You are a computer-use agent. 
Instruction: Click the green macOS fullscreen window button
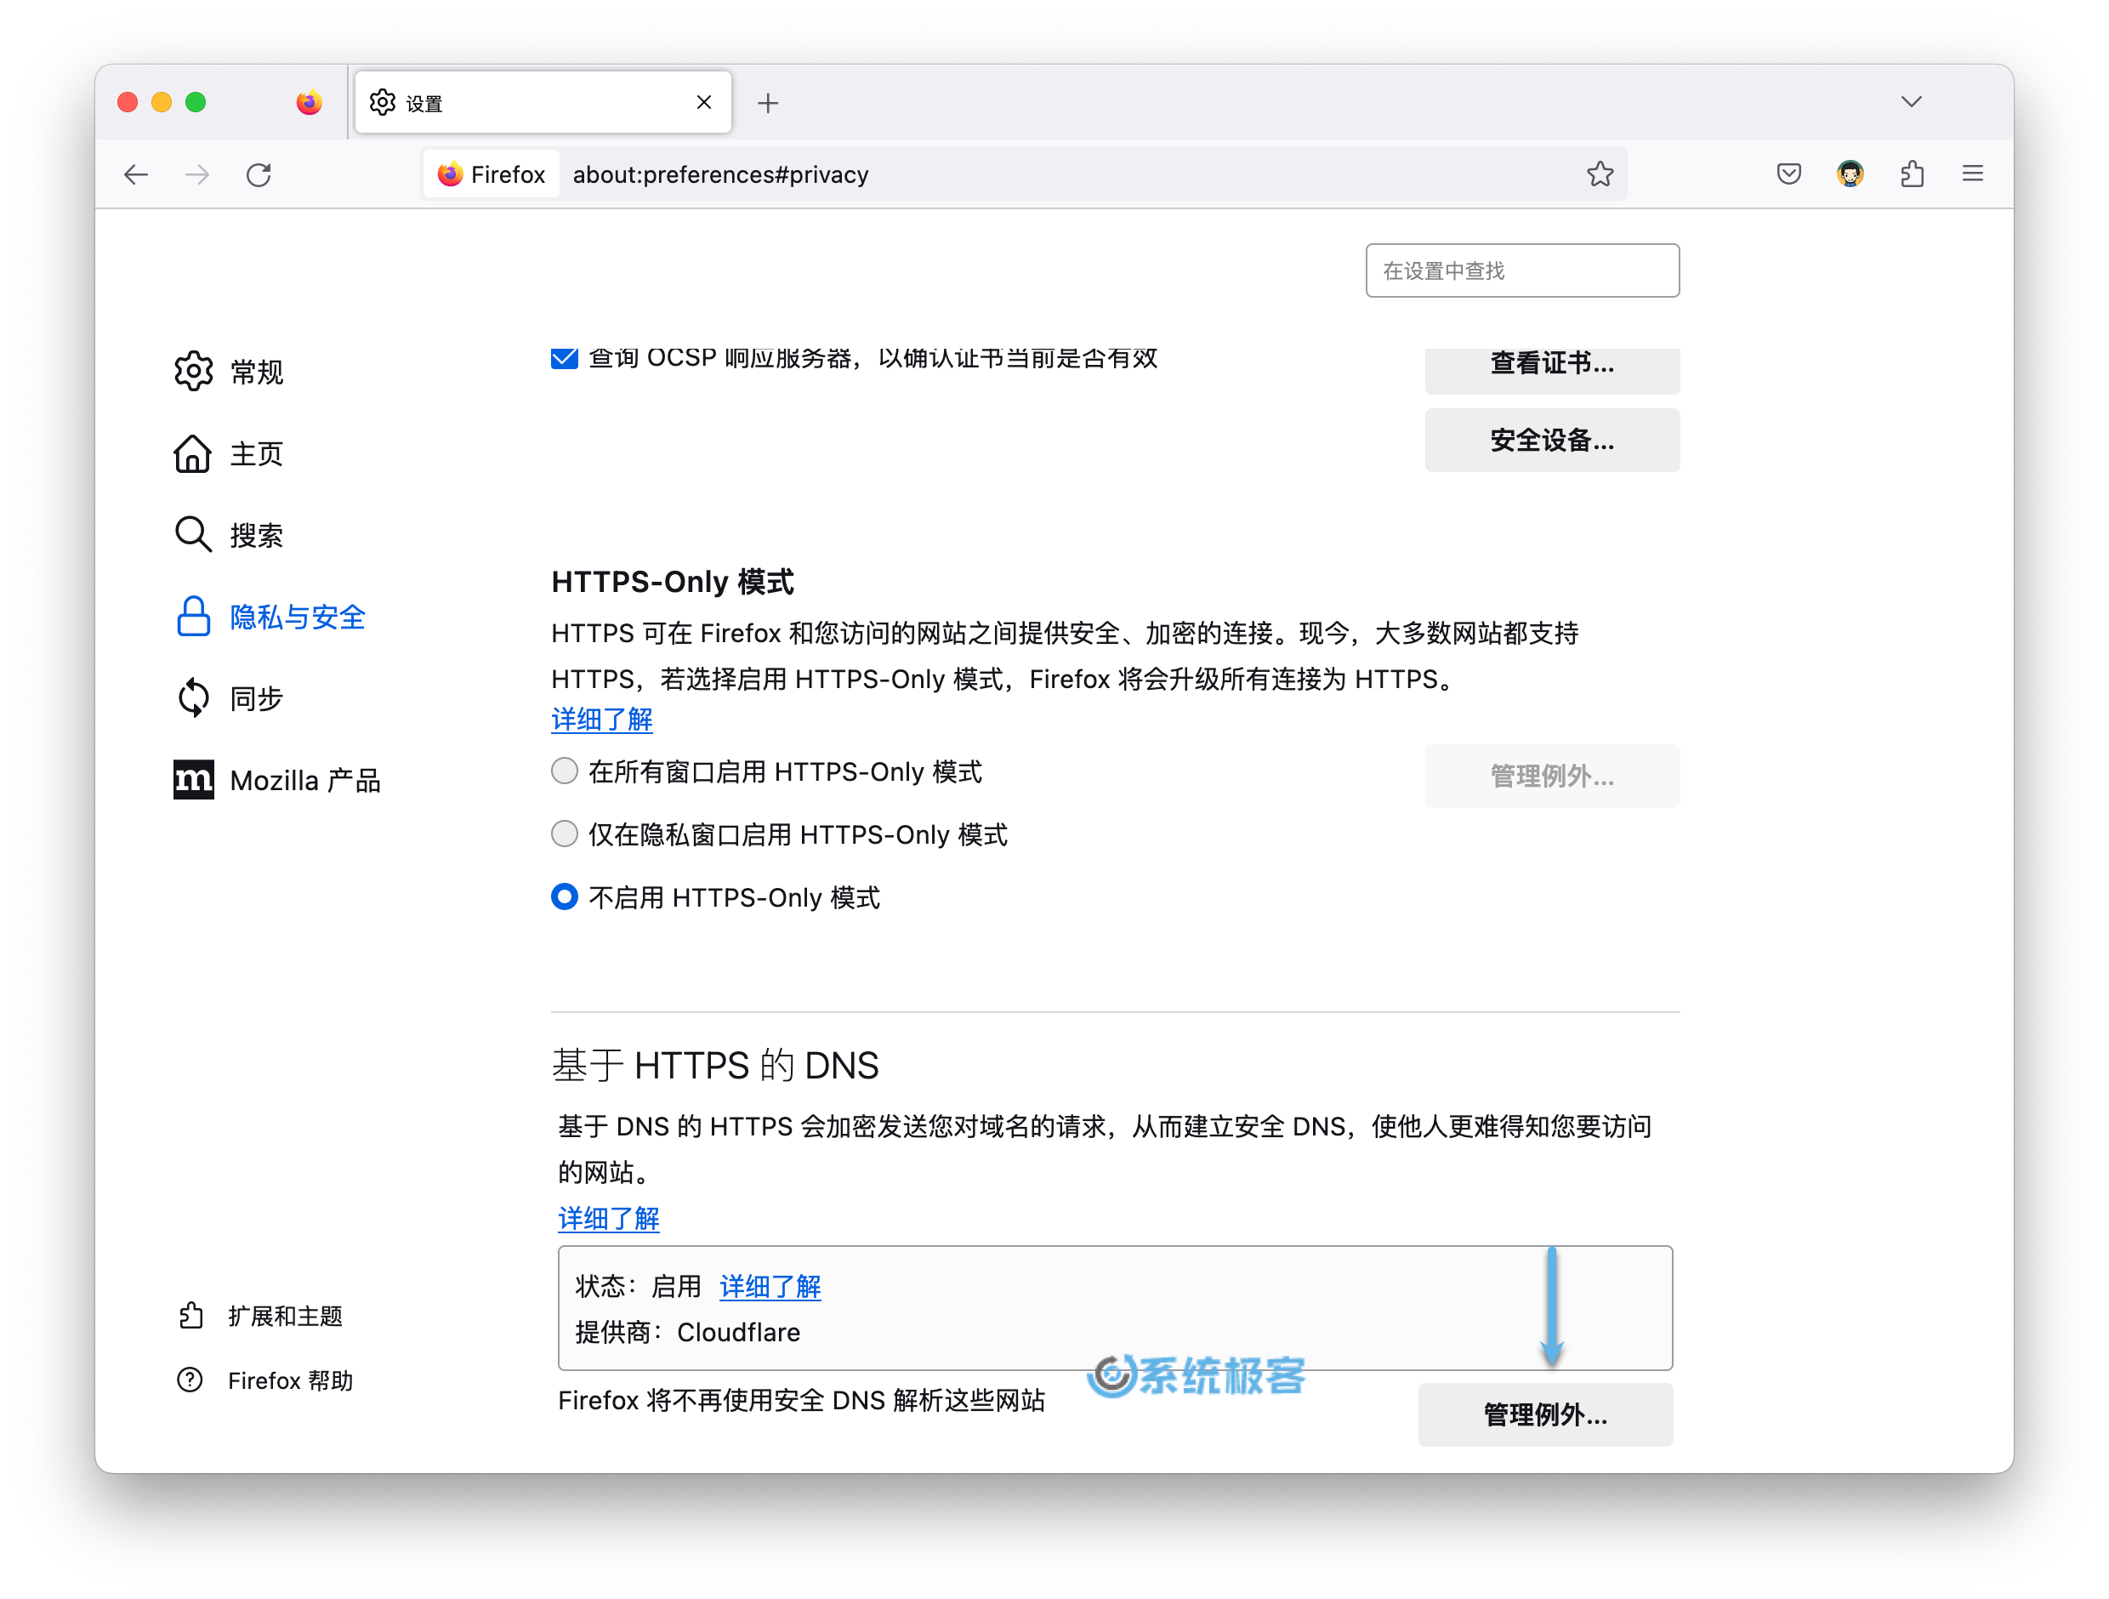click(x=196, y=102)
